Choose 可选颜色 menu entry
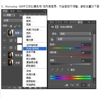 click(35, 85)
